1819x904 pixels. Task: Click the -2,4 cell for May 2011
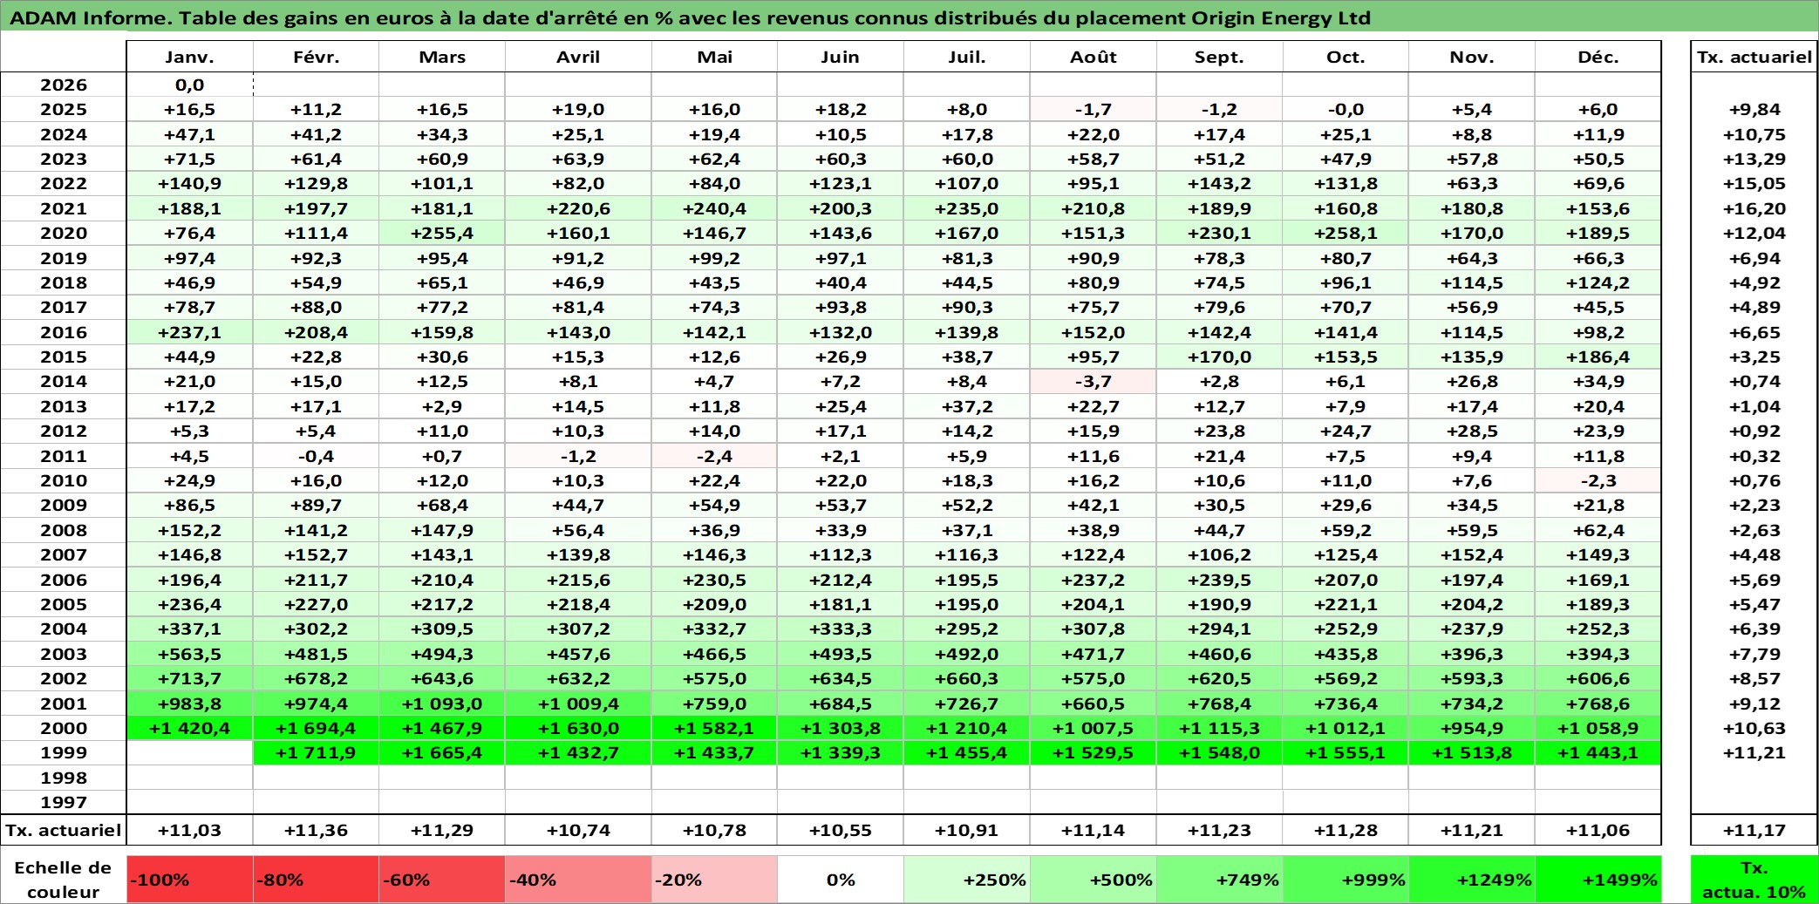point(714,456)
